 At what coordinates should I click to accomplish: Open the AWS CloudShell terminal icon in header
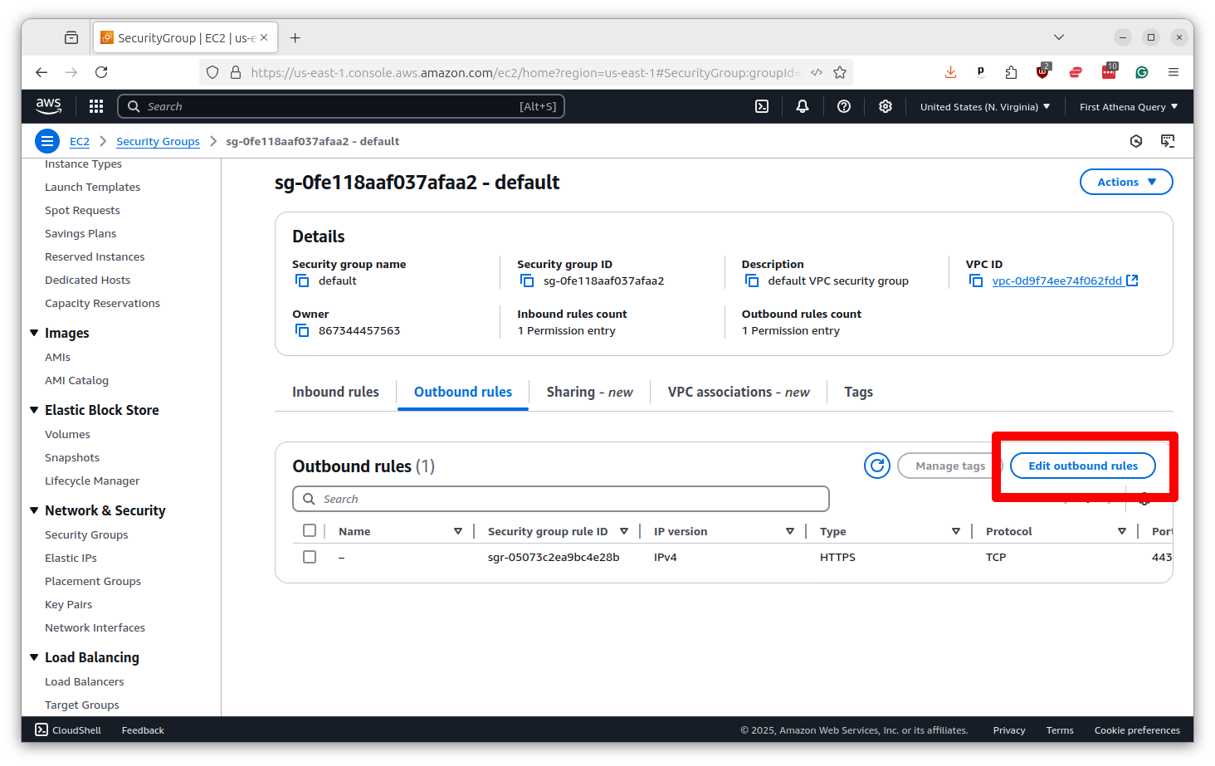[761, 106]
